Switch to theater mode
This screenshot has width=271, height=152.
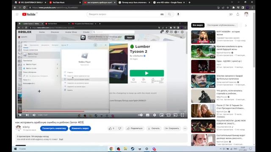pos(169,115)
